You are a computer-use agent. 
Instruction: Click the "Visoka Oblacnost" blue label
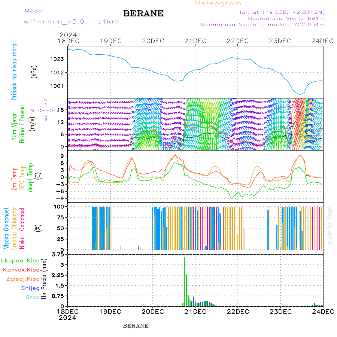(x=6, y=228)
